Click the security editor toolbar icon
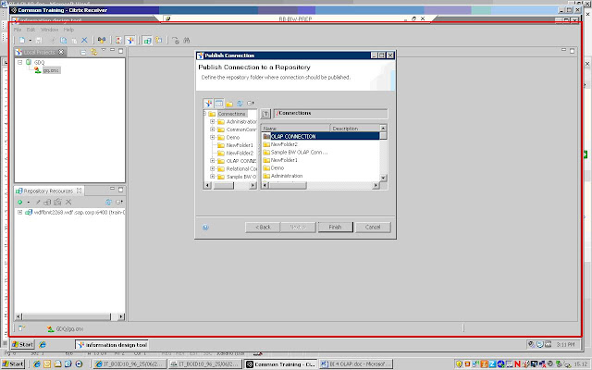 (118, 40)
